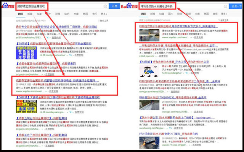Switch to the 贴吧 tab on the left page
The width and height of the screenshot is (244, 152).
pyautogui.click(x=67, y=14)
